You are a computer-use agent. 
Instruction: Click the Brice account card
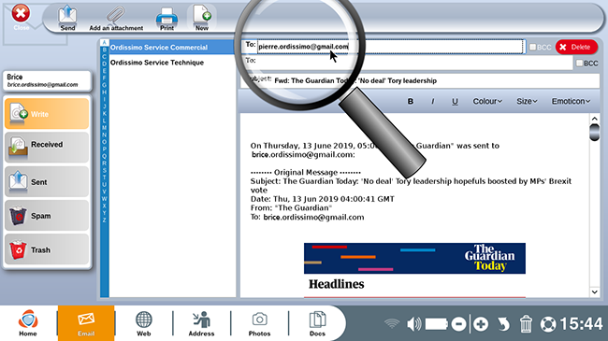47,80
